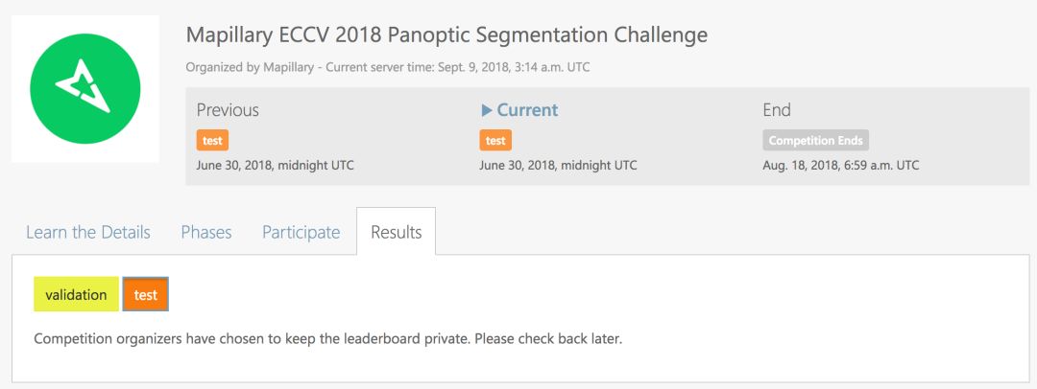Click the Previous phase heading
The image size is (1037, 389).
point(228,110)
